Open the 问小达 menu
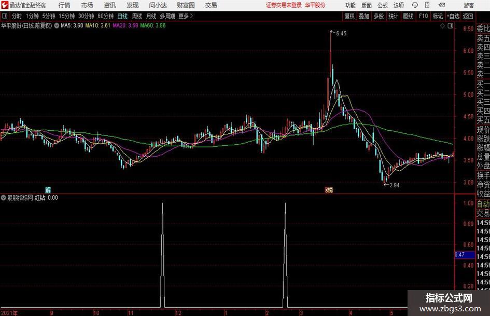Screen dimensions: 490x316 (x=158, y=5)
